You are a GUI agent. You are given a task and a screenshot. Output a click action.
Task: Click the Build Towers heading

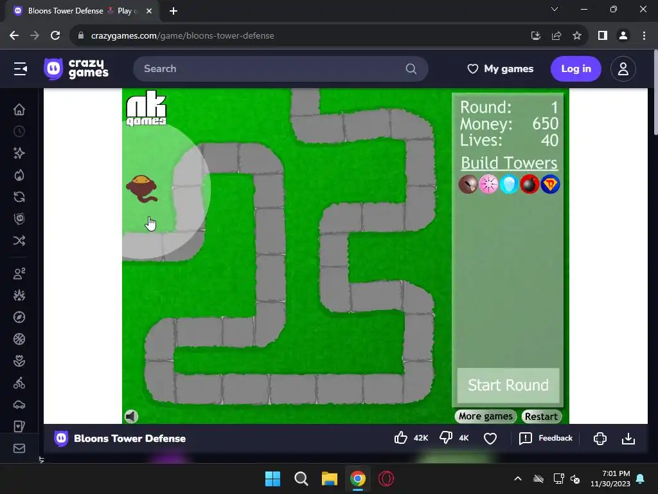coord(510,163)
